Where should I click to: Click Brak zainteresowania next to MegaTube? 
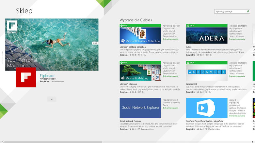tap(237, 116)
